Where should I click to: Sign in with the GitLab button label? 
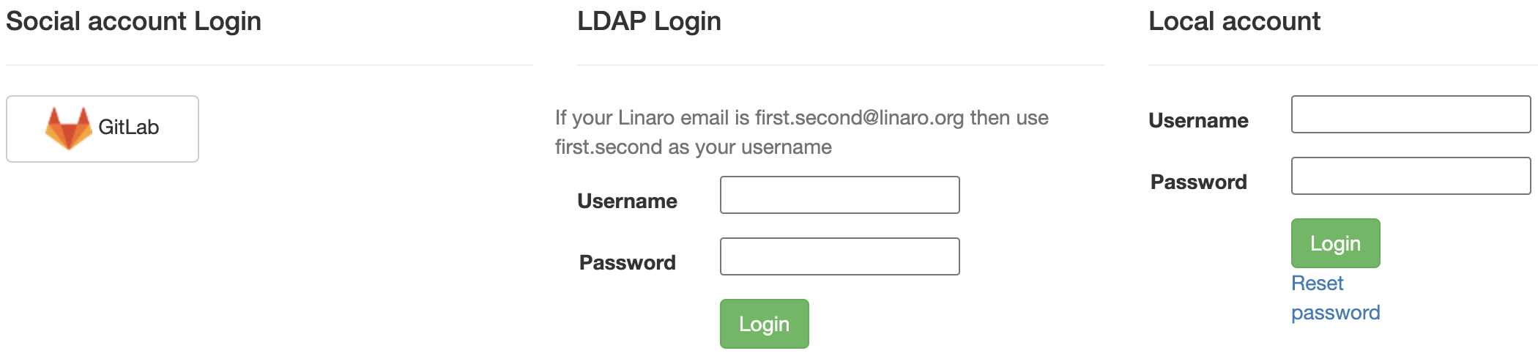(128, 127)
